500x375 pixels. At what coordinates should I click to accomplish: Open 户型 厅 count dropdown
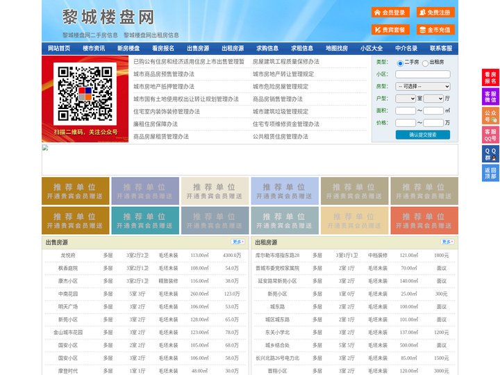coord(433,99)
